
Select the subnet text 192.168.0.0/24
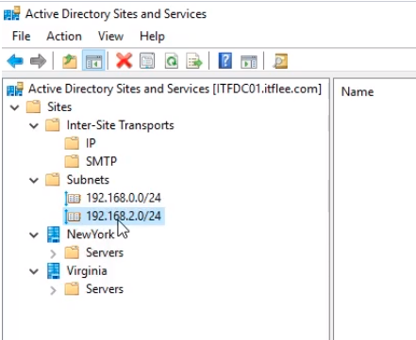tap(124, 198)
